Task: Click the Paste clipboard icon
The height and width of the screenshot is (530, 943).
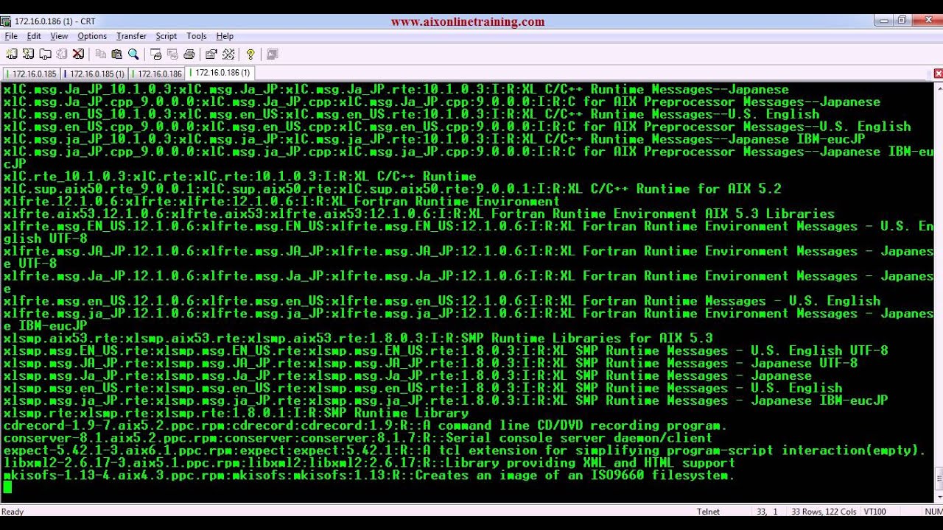Action: [x=116, y=54]
